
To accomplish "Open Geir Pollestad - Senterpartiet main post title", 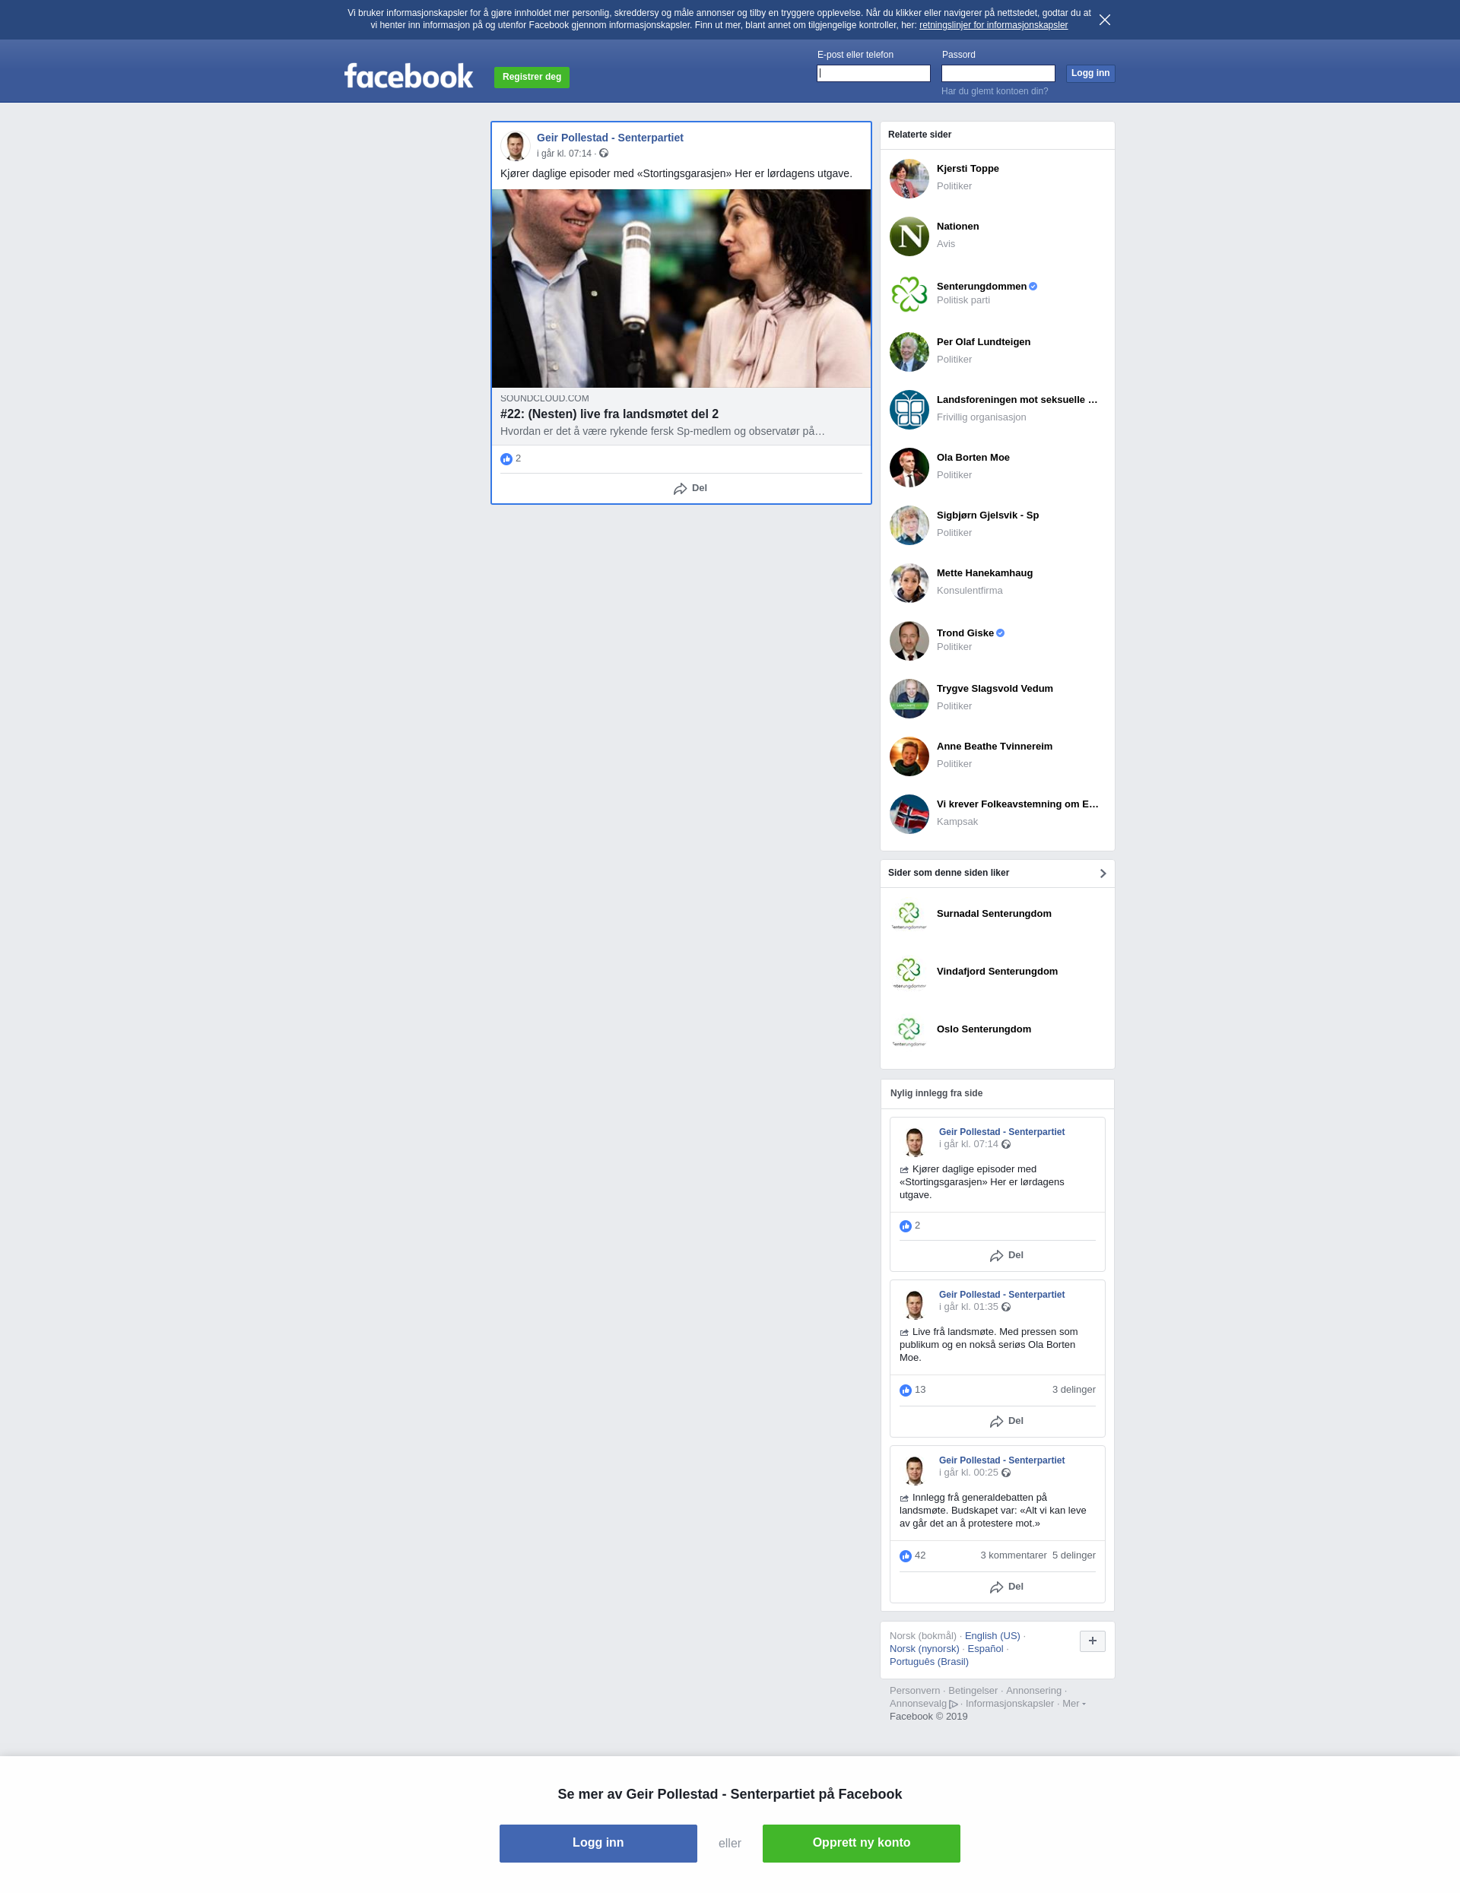I will 610,138.
